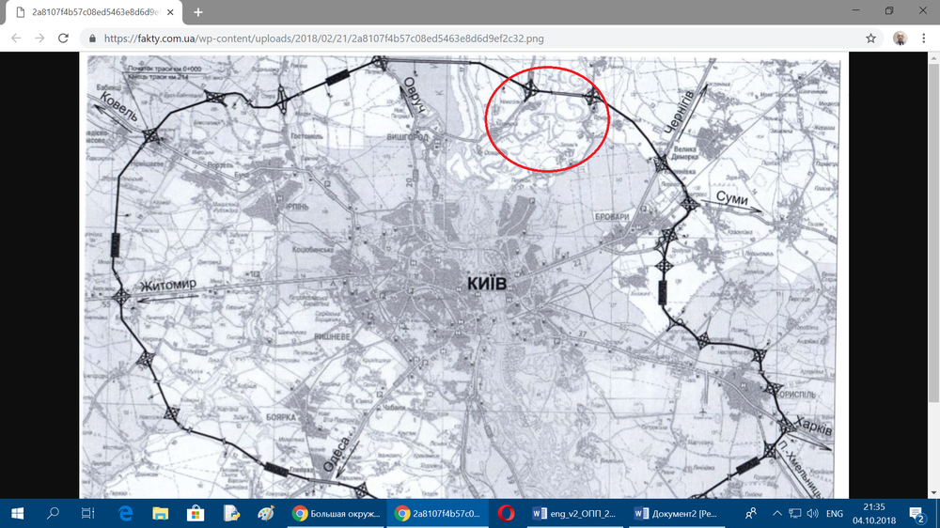Image resolution: width=940 pixels, height=528 pixels.
Task: Switch to Opera browser in taskbar
Action: [x=506, y=513]
